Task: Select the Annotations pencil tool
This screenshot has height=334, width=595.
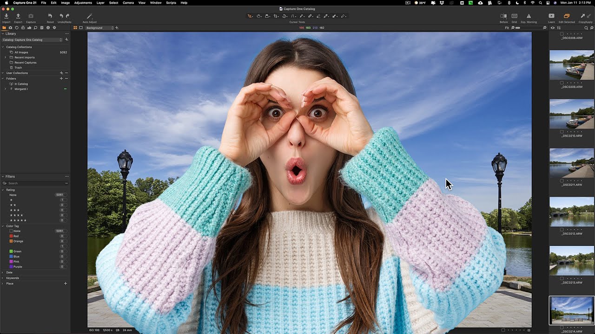Action: [344, 16]
